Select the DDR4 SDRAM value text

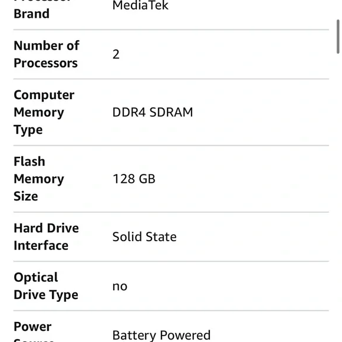coord(153,112)
